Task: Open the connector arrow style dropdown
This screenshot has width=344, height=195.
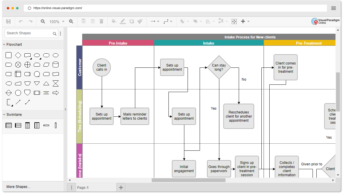Action: click(x=155, y=21)
